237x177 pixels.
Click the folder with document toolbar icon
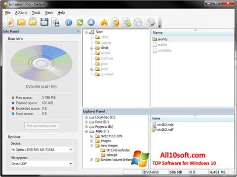(33, 22)
